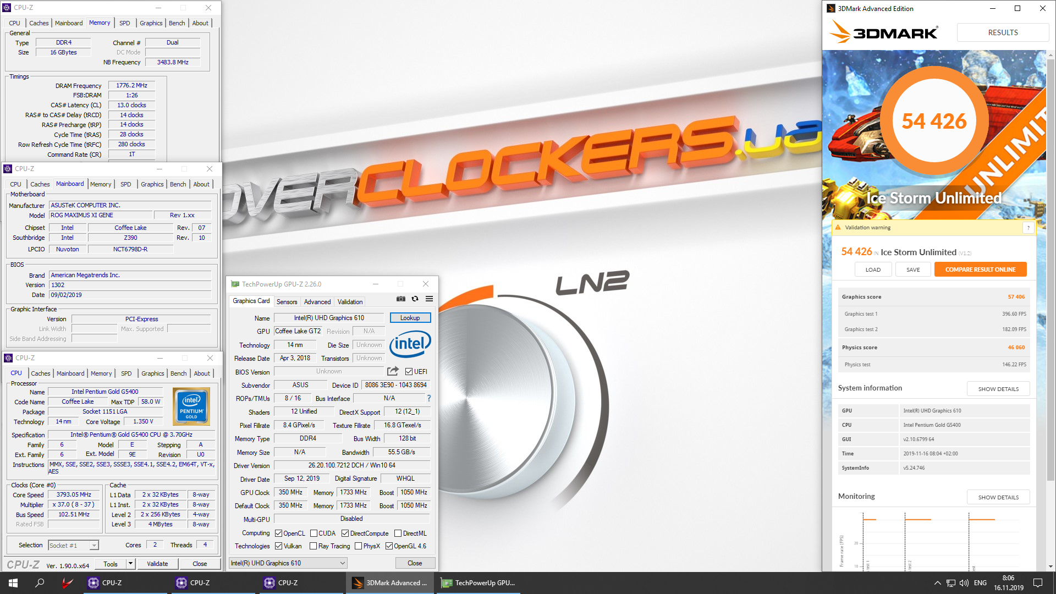Click first CPU-Z taskbar button

click(126, 583)
